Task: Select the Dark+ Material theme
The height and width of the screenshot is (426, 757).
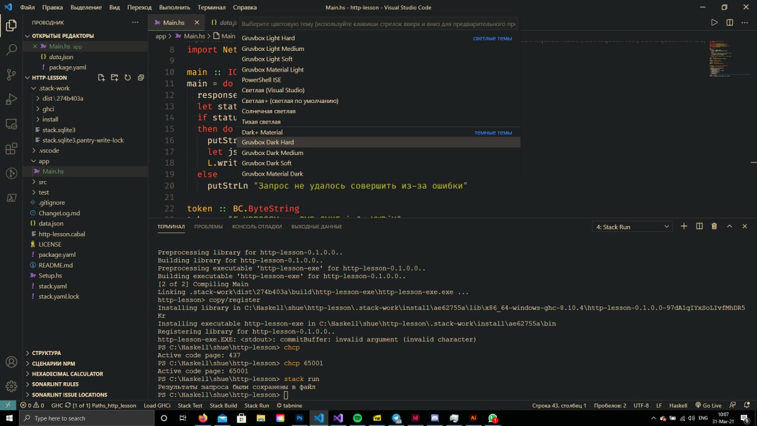Action: coord(378,132)
